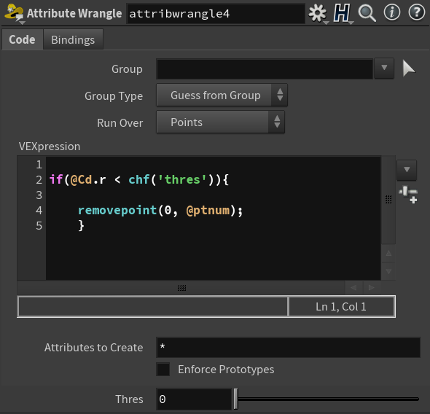
Task: Click the 'removepoint' code line
Action: click(x=160, y=211)
